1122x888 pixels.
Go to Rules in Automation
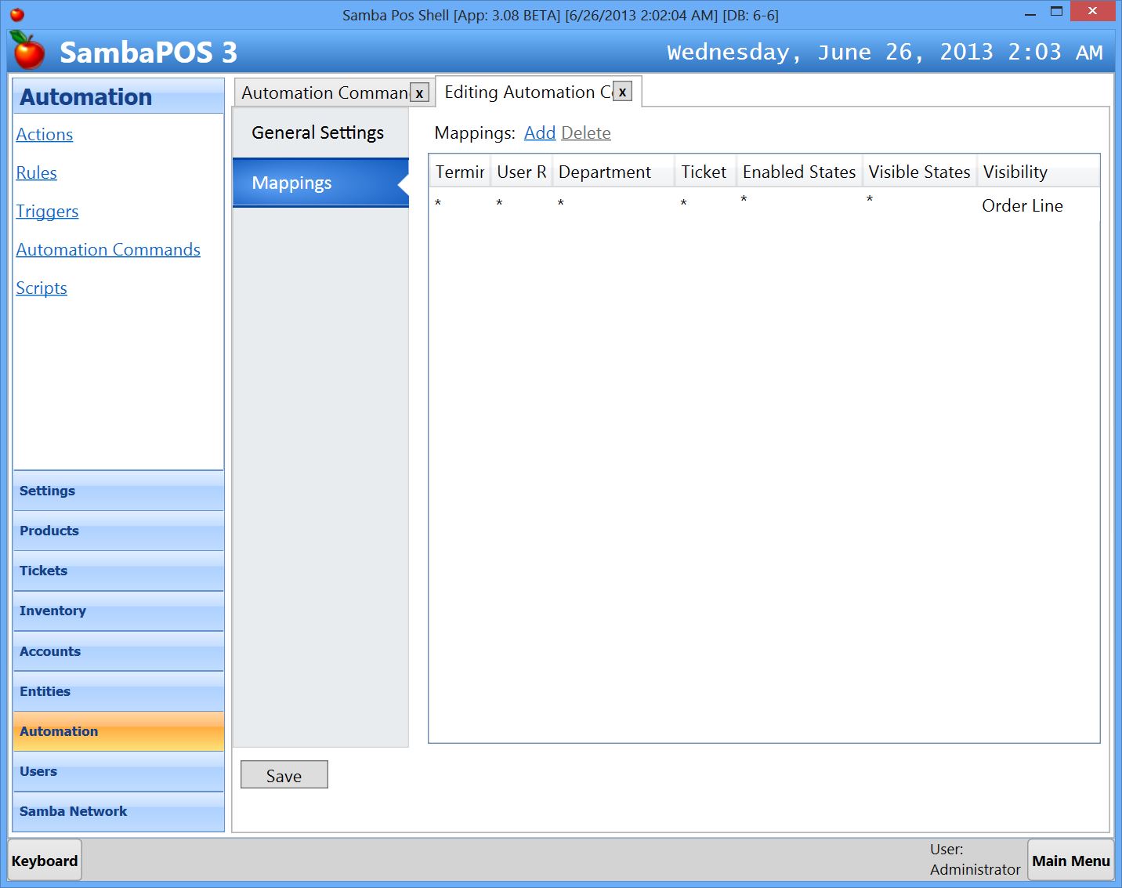tap(37, 173)
